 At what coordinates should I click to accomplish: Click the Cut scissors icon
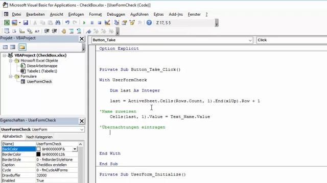pos(35,22)
